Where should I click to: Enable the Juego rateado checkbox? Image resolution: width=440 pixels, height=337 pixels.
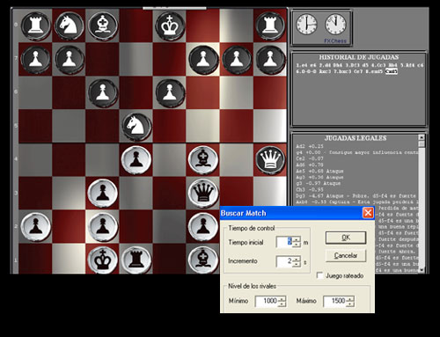point(319,275)
